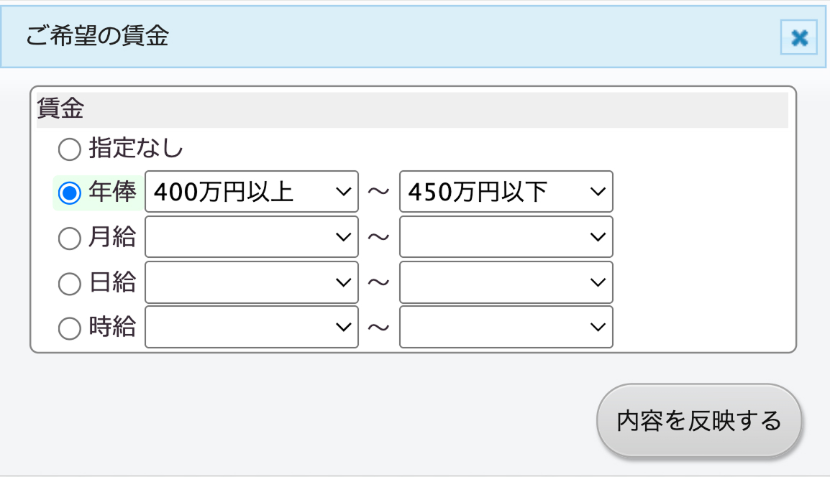Screen dimensions: 830x477
Task: Click the 日給 label text
Action: pos(112,282)
